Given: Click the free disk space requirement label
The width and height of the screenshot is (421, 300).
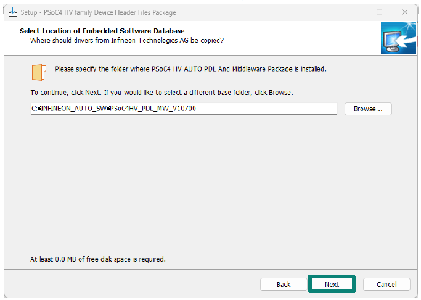Looking at the screenshot, I should point(98,259).
